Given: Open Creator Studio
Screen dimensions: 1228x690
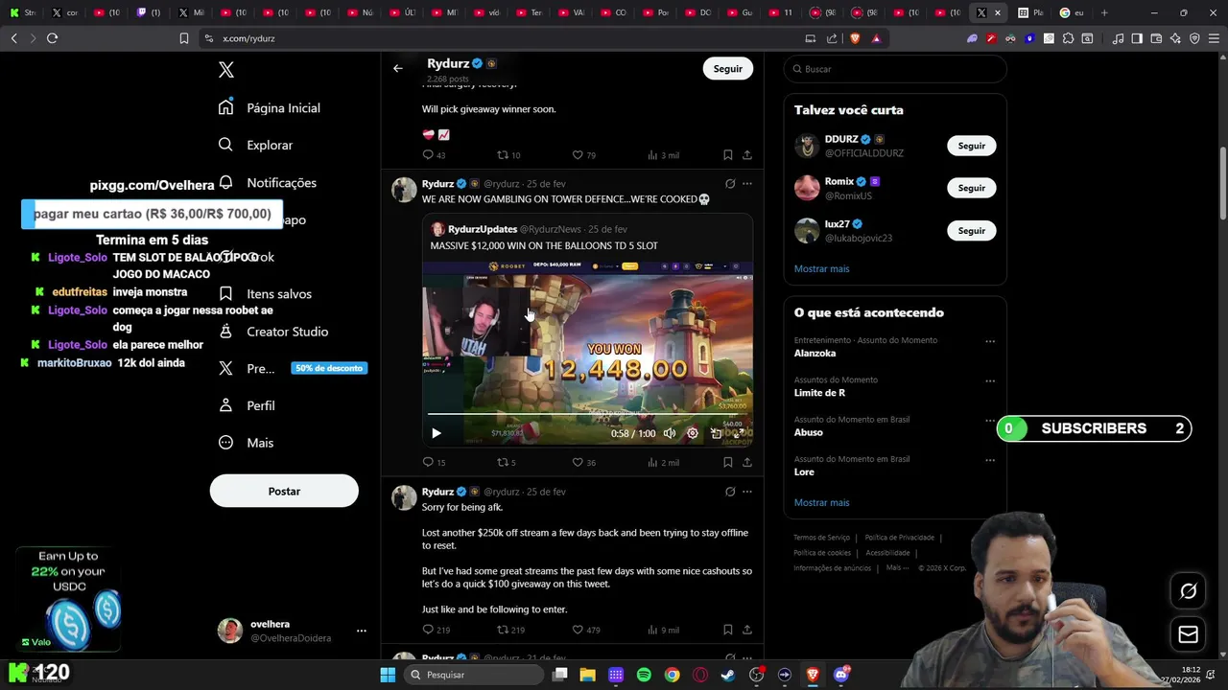Looking at the screenshot, I should click(273, 332).
